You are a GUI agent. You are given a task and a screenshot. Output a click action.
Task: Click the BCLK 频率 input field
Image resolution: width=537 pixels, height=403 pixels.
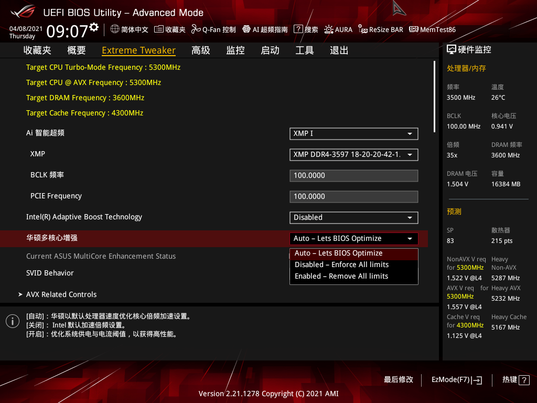[x=353, y=176]
